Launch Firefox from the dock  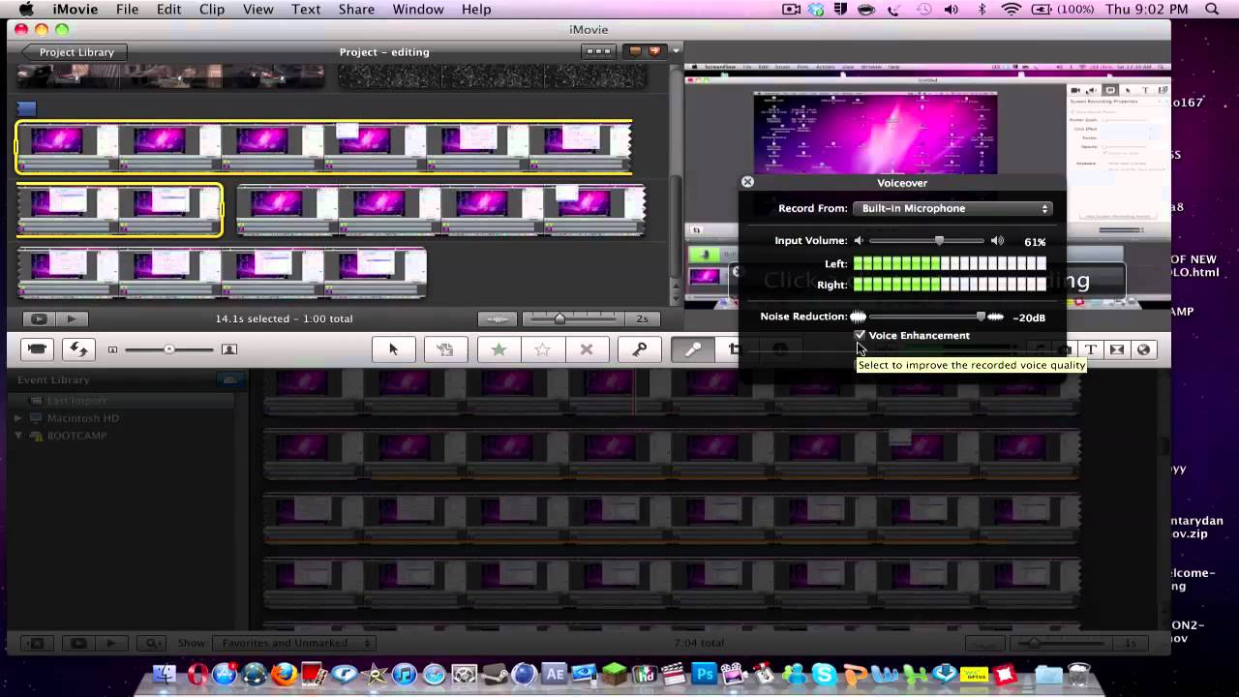click(x=285, y=674)
